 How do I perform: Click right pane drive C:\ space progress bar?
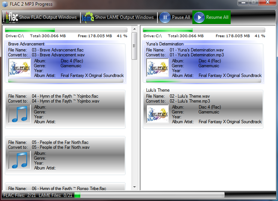click(x=204, y=30)
